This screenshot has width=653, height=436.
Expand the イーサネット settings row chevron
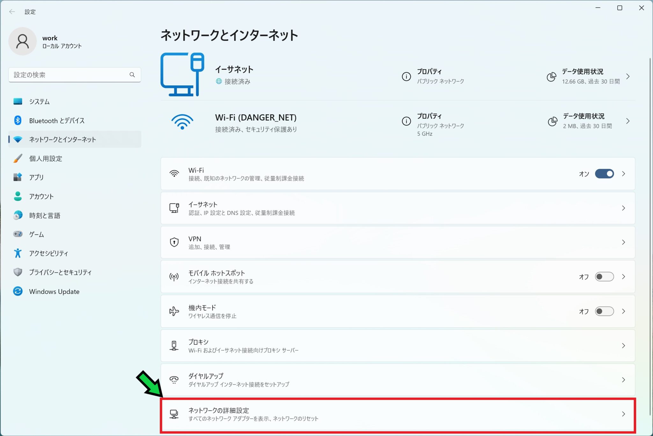[623, 208]
